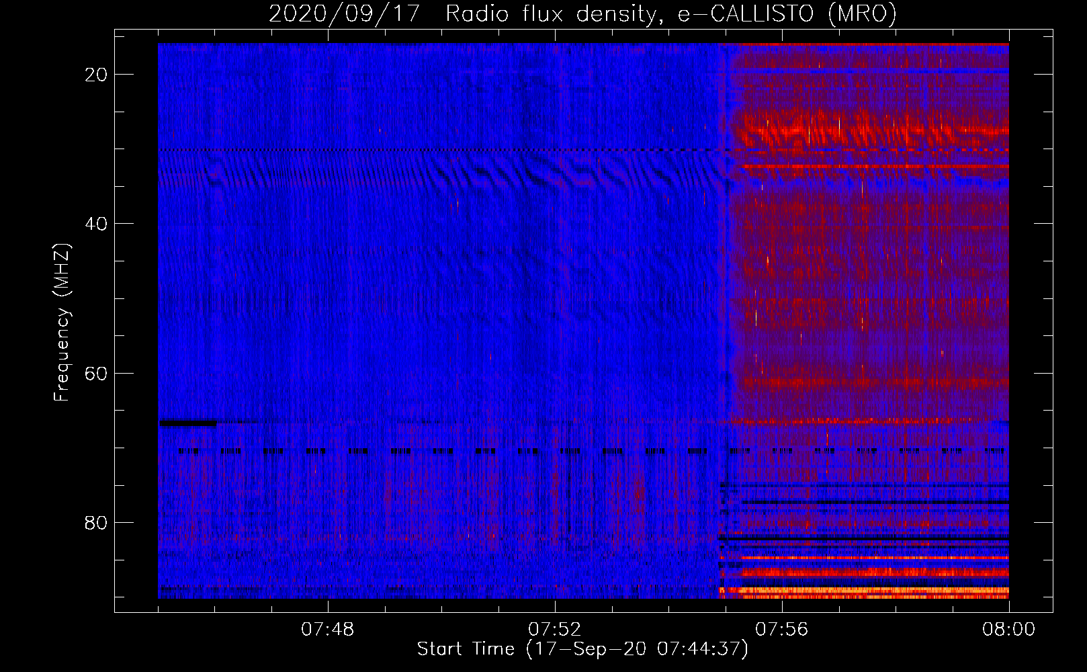Click the 40 frequency tick label

point(97,224)
